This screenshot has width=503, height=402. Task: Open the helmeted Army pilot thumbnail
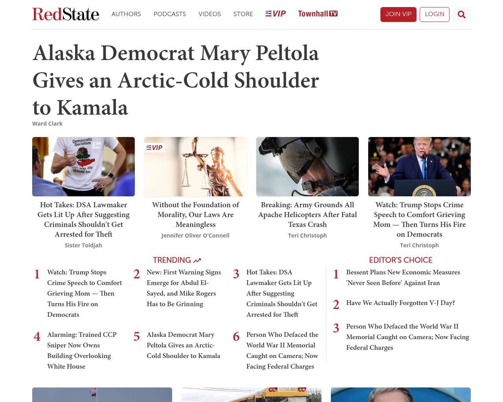307,166
